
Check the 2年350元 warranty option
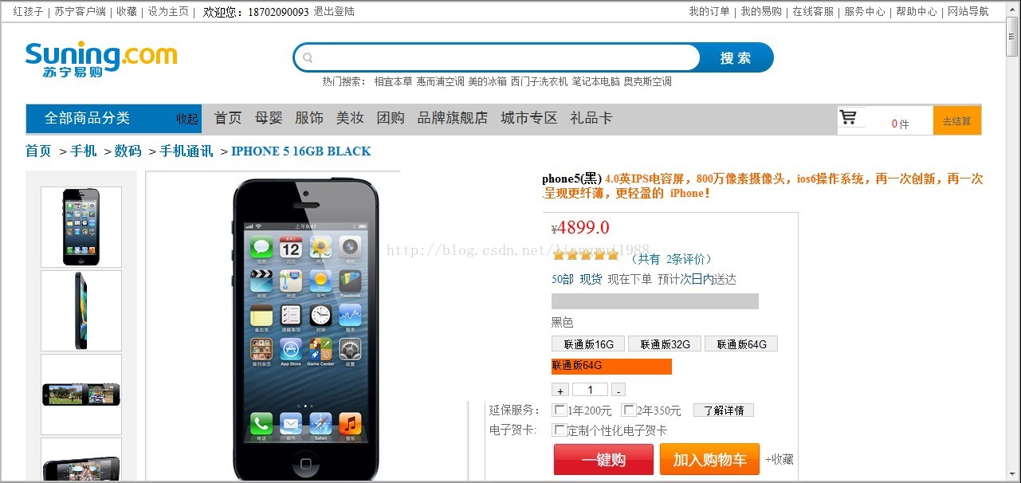point(629,410)
